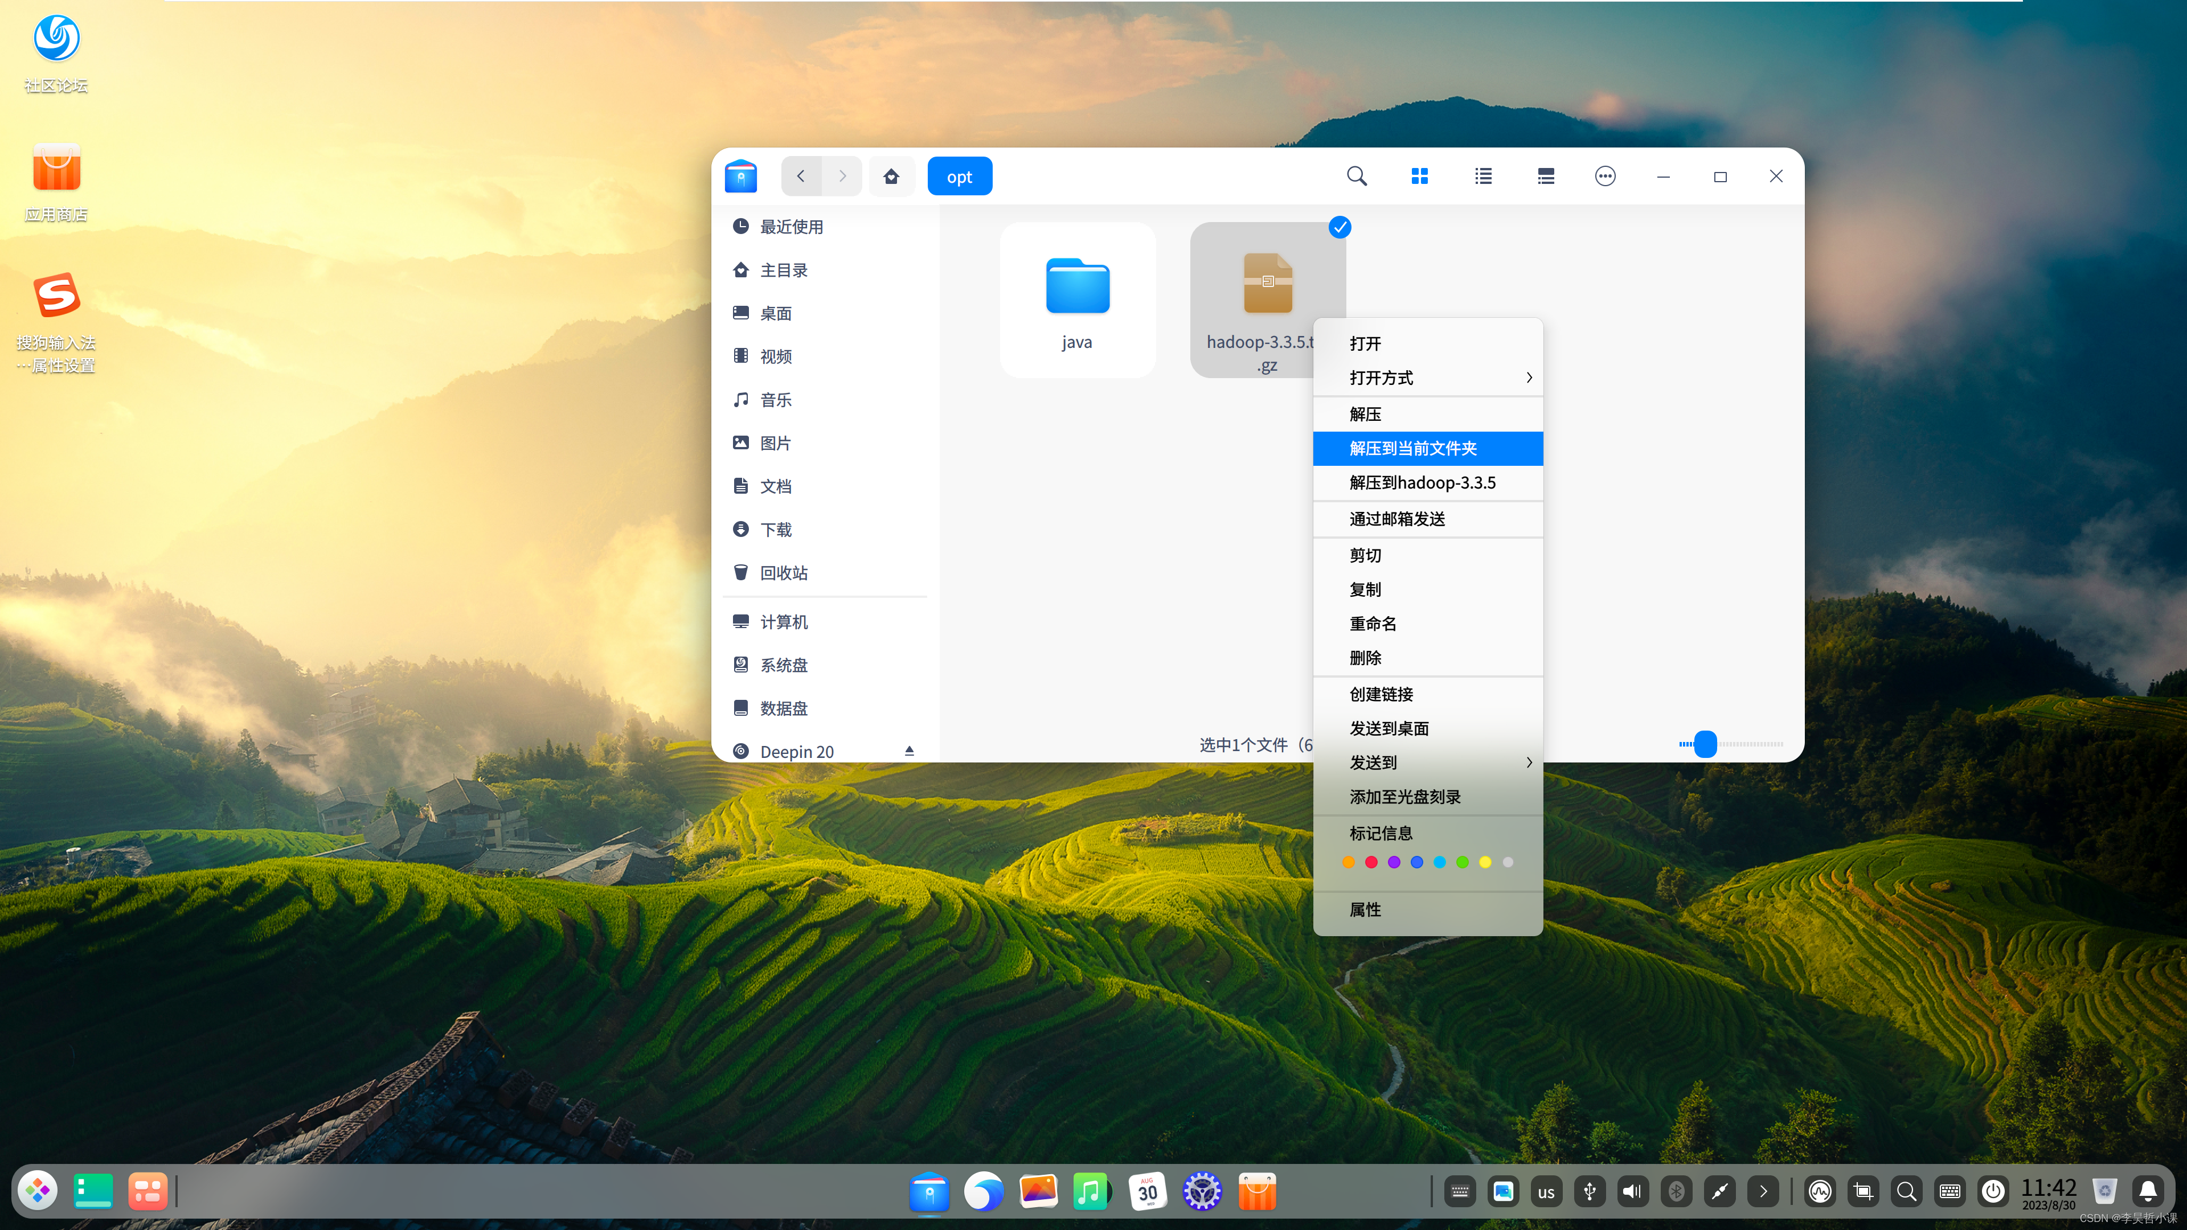Tag file with the green color
Viewport: 2187px width, 1230px height.
coord(1462,863)
